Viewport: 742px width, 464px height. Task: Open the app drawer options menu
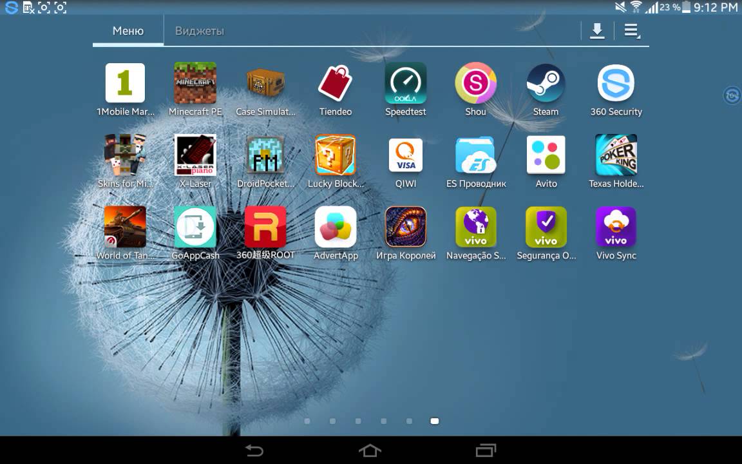coord(632,31)
